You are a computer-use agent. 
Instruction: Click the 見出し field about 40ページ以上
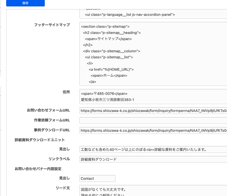[x=153, y=149]
